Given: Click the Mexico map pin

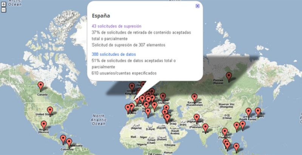Looking at the screenshot, I should (x=43, y=125).
